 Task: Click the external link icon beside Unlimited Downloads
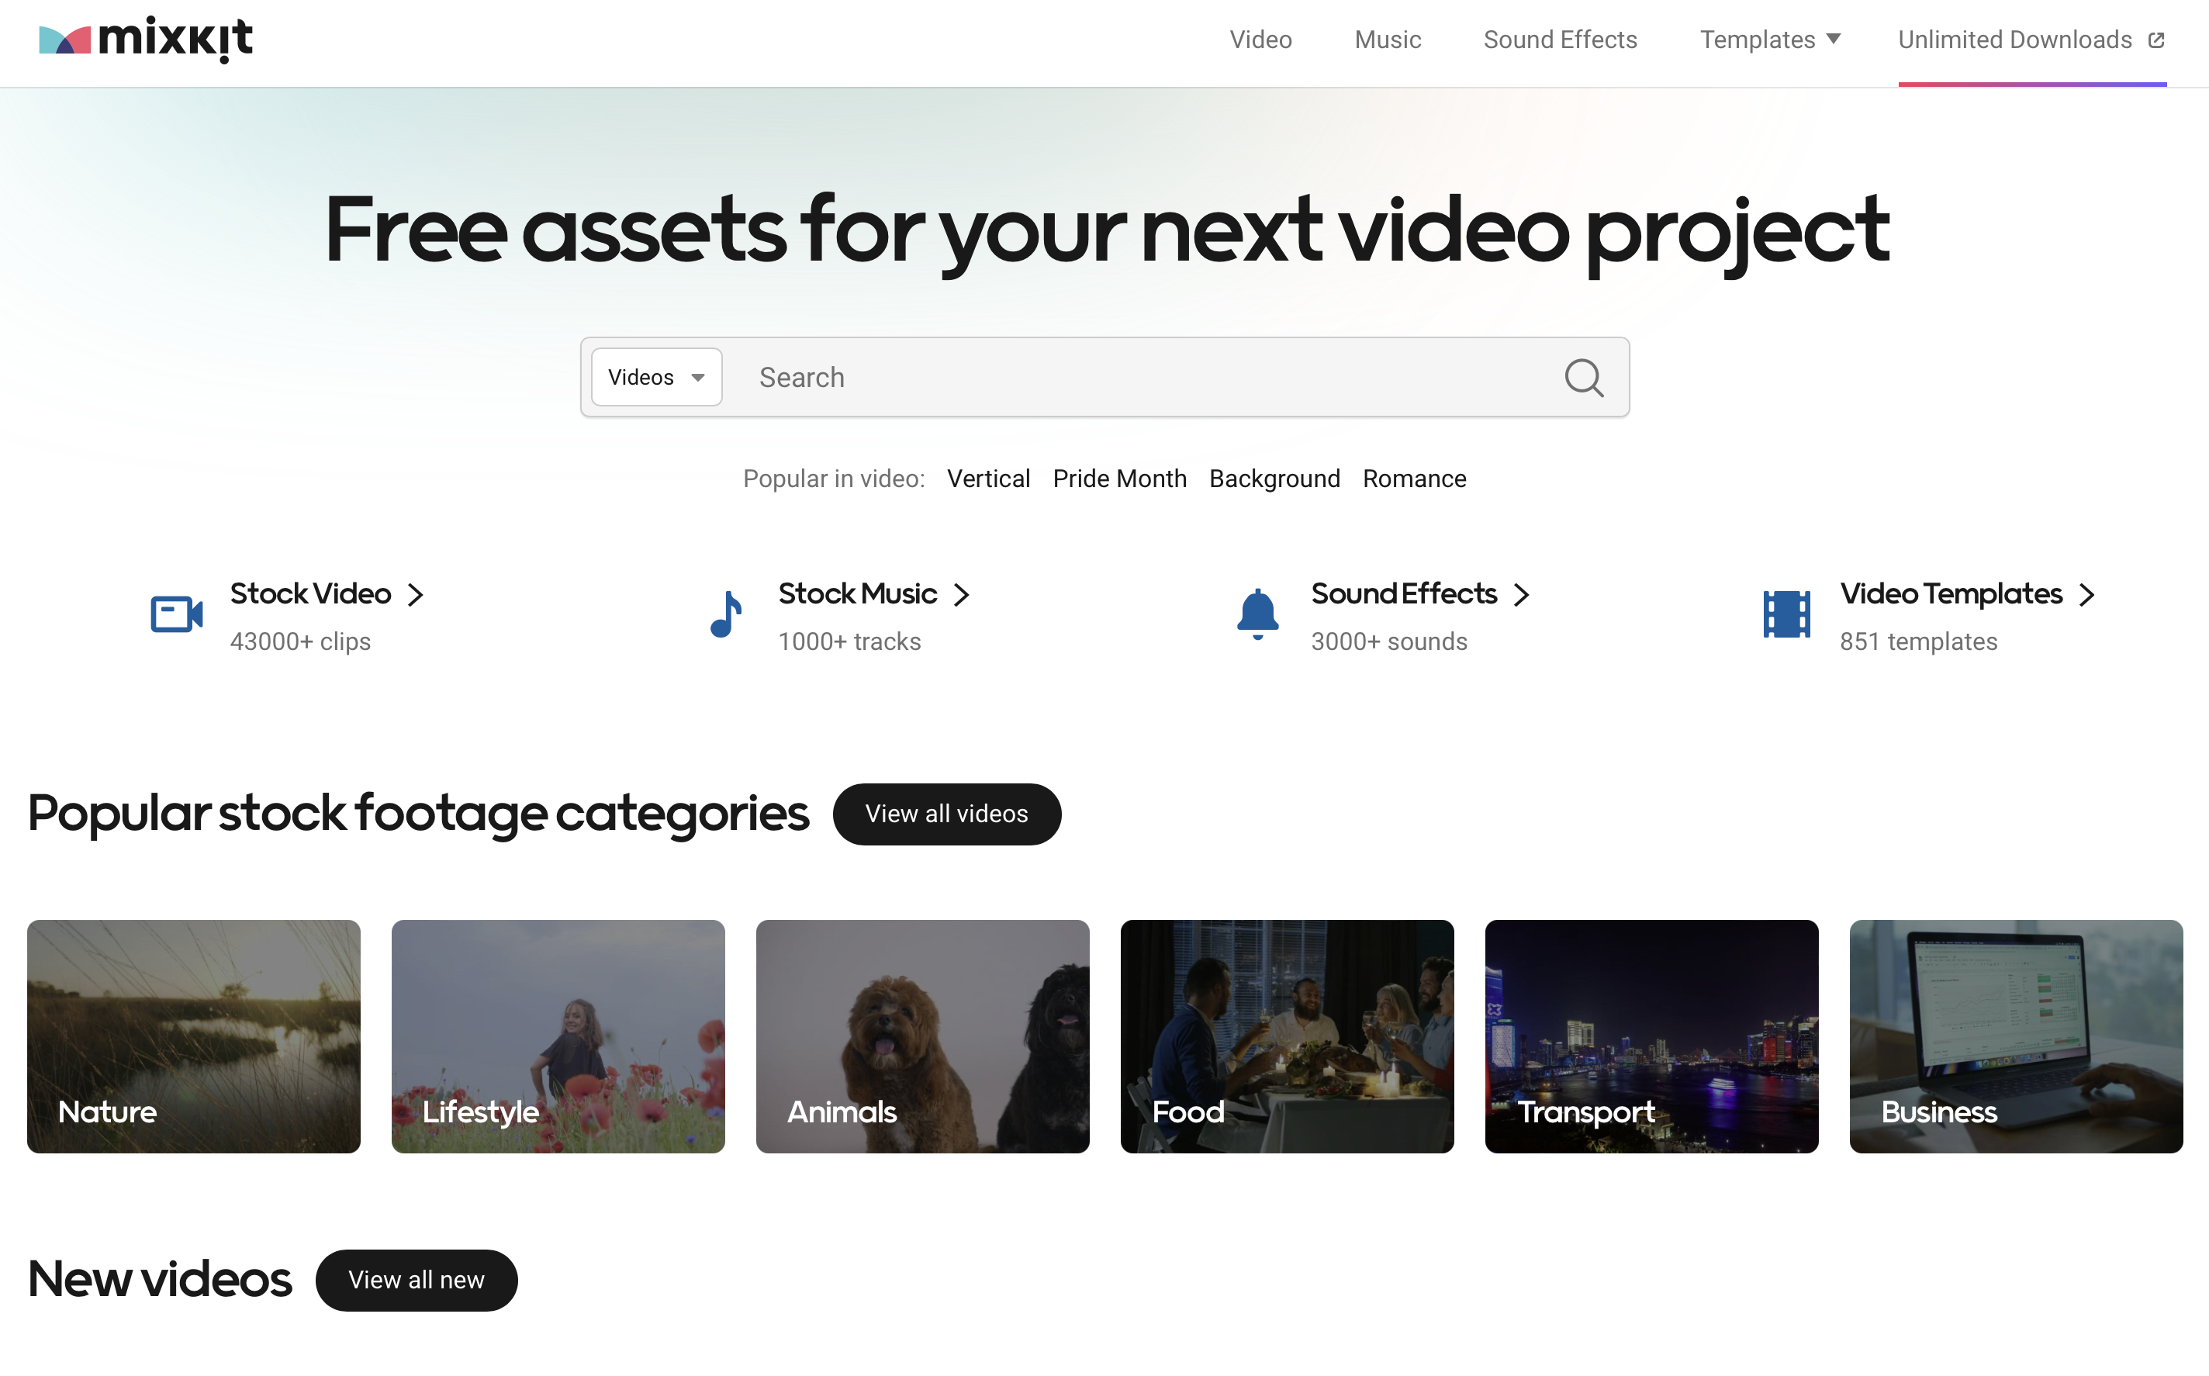(x=2155, y=40)
